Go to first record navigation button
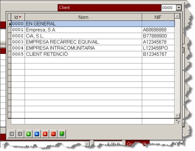The height and width of the screenshot is (151, 195). [x=12, y=134]
